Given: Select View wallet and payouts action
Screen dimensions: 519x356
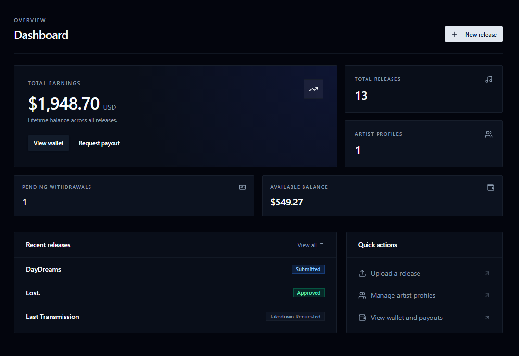Looking at the screenshot, I should point(424,318).
